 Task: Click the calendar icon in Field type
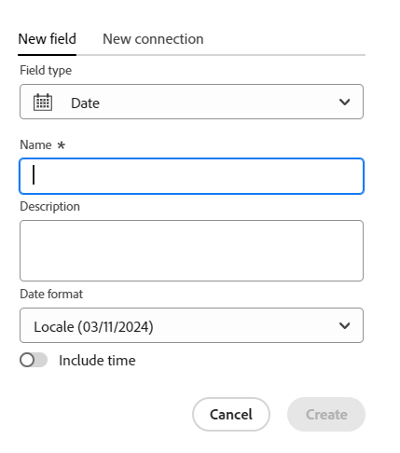tap(43, 102)
